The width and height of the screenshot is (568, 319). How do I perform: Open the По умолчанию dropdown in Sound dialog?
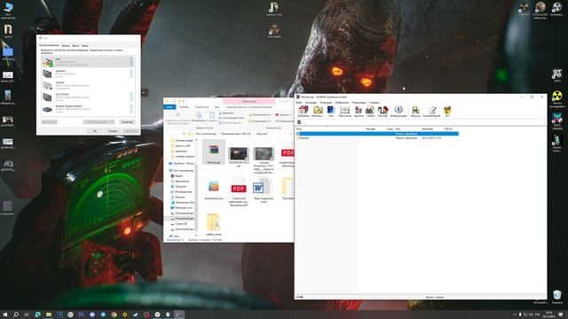pyautogui.click(x=99, y=122)
